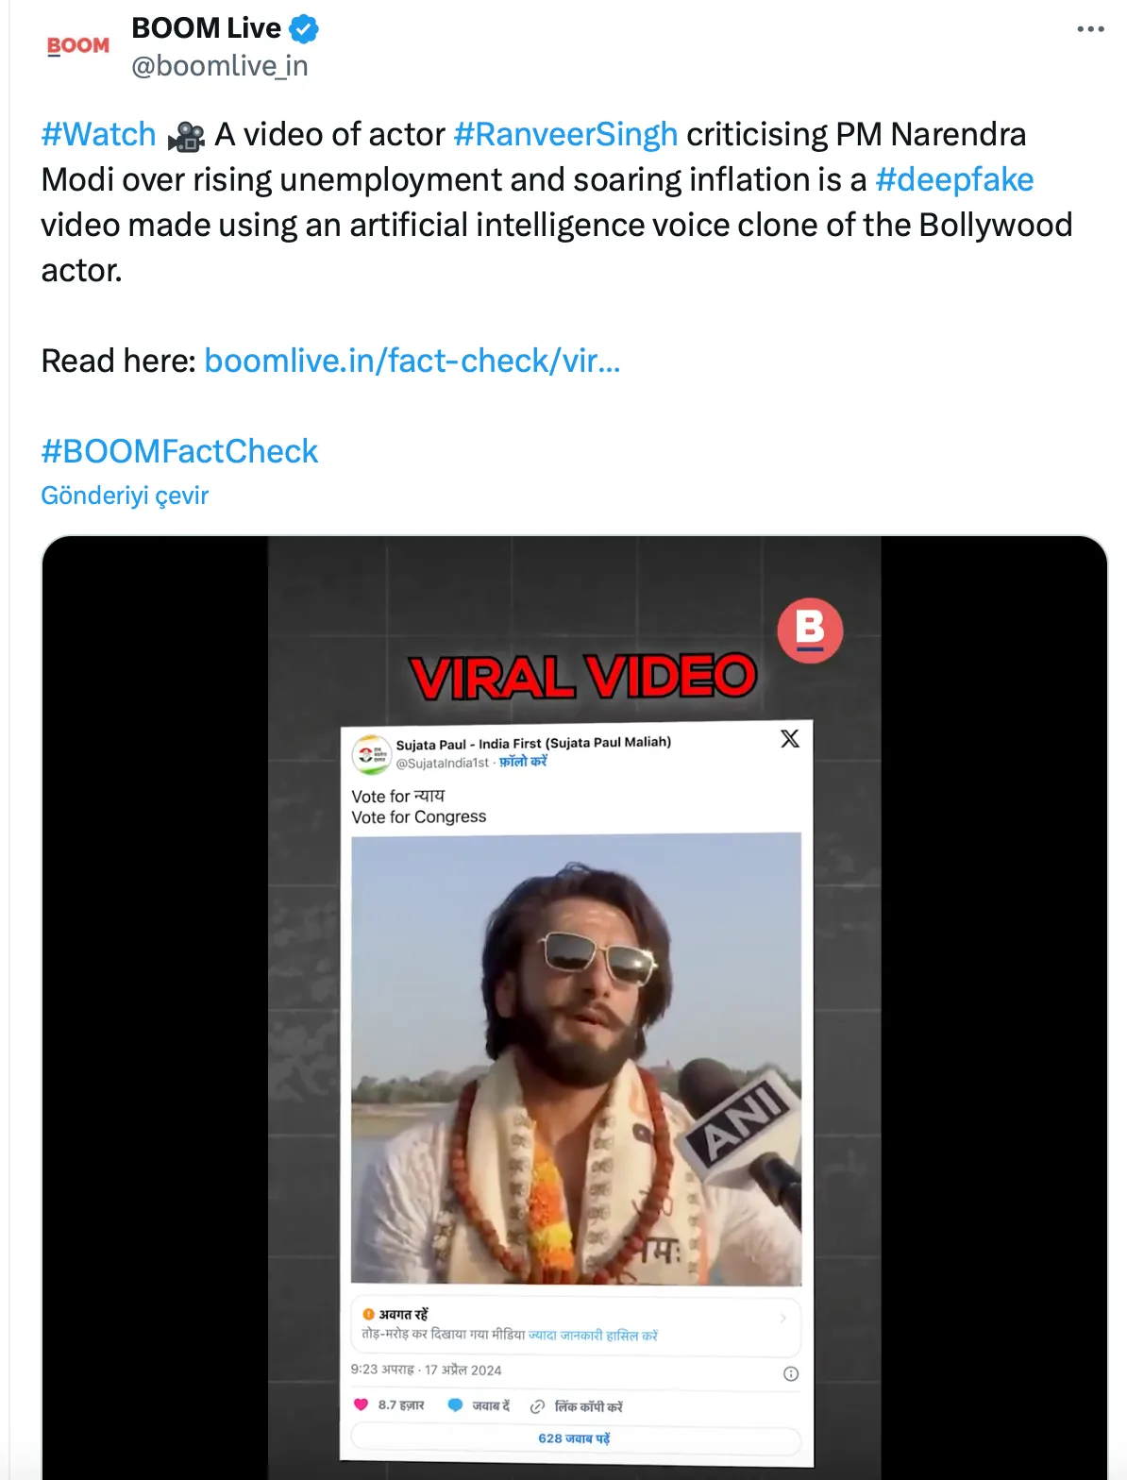Open the #Watch hashtag
The image size is (1127, 1480).
pyautogui.click(x=98, y=134)
